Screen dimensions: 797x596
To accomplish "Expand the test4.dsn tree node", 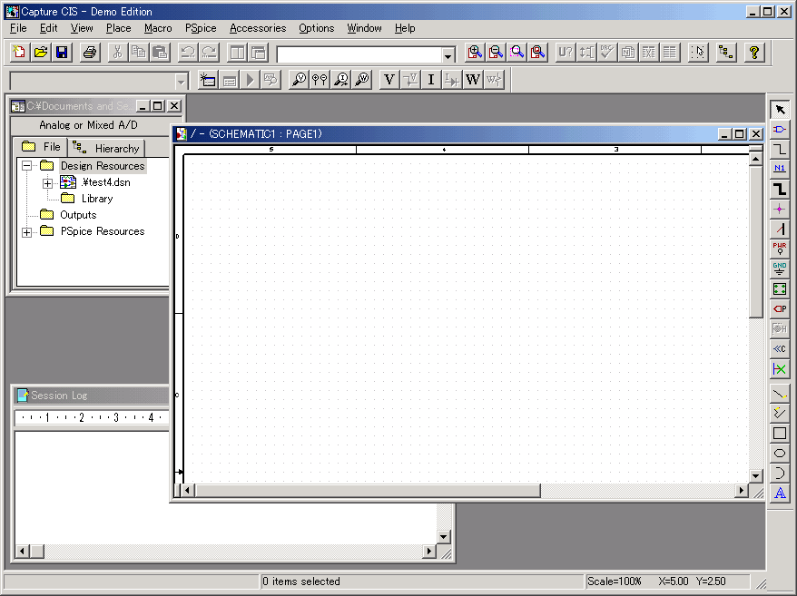I will click(47, 183).
